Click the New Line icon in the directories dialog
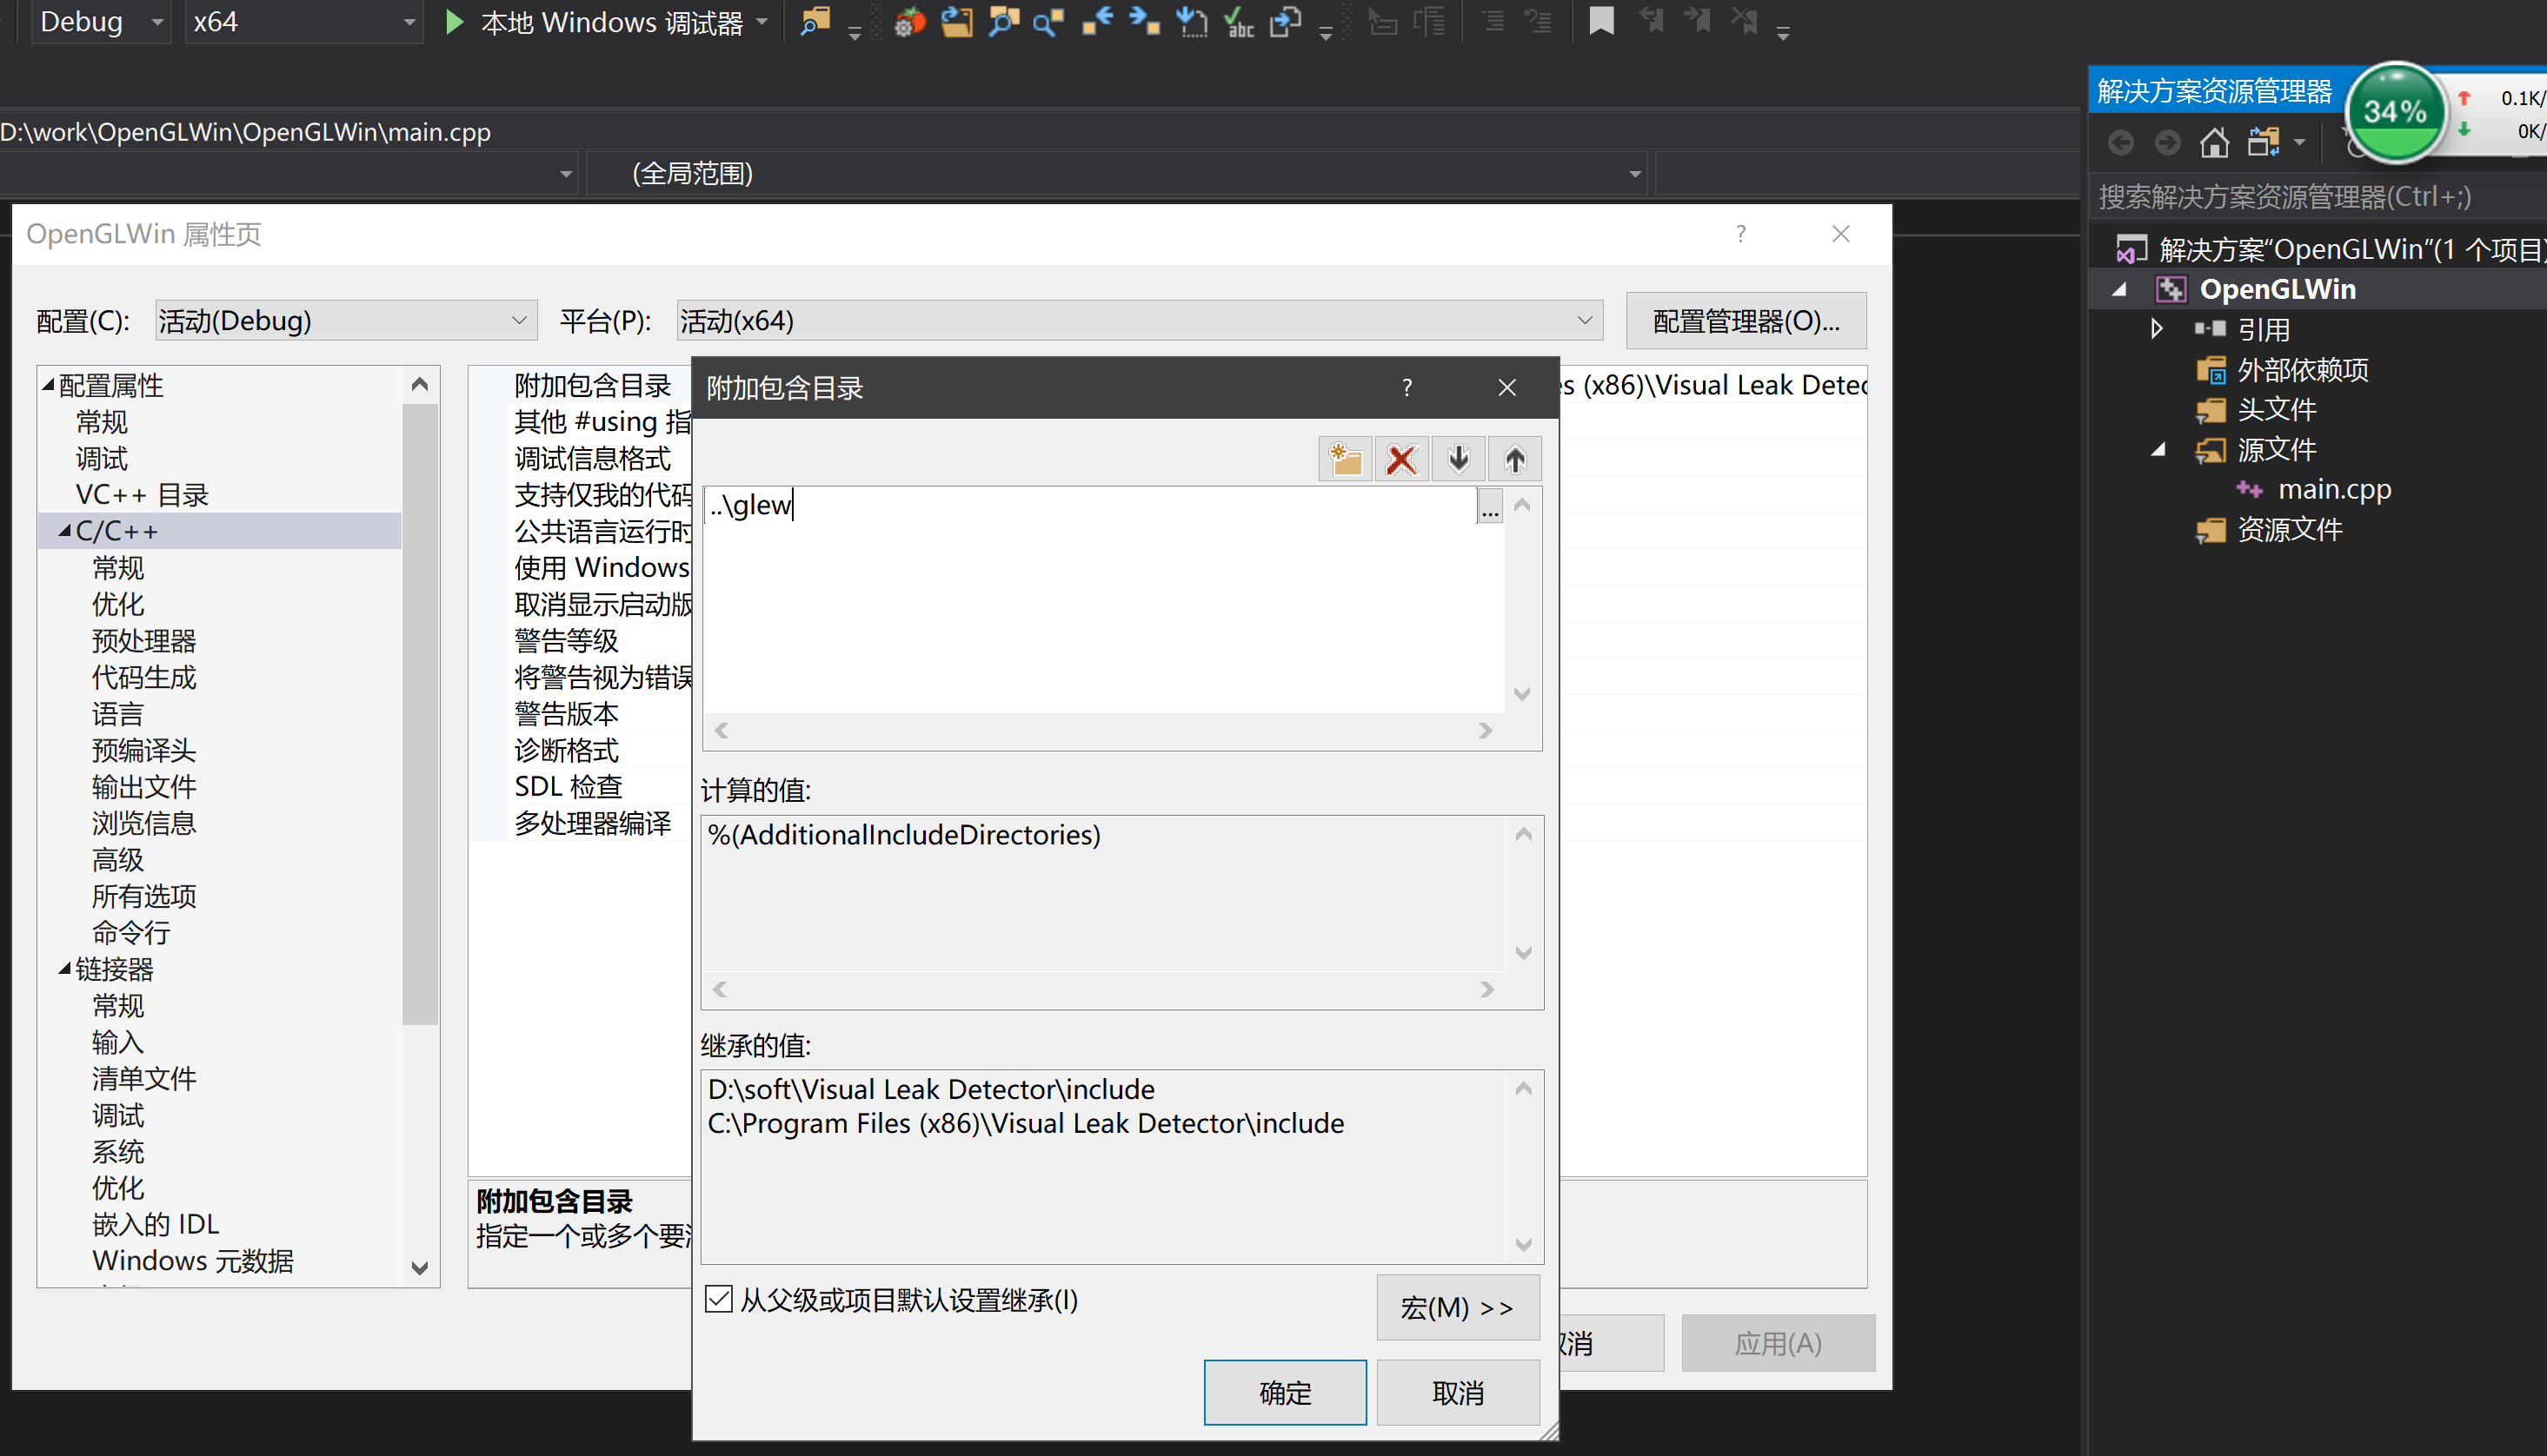 [x=1345, y=458]
